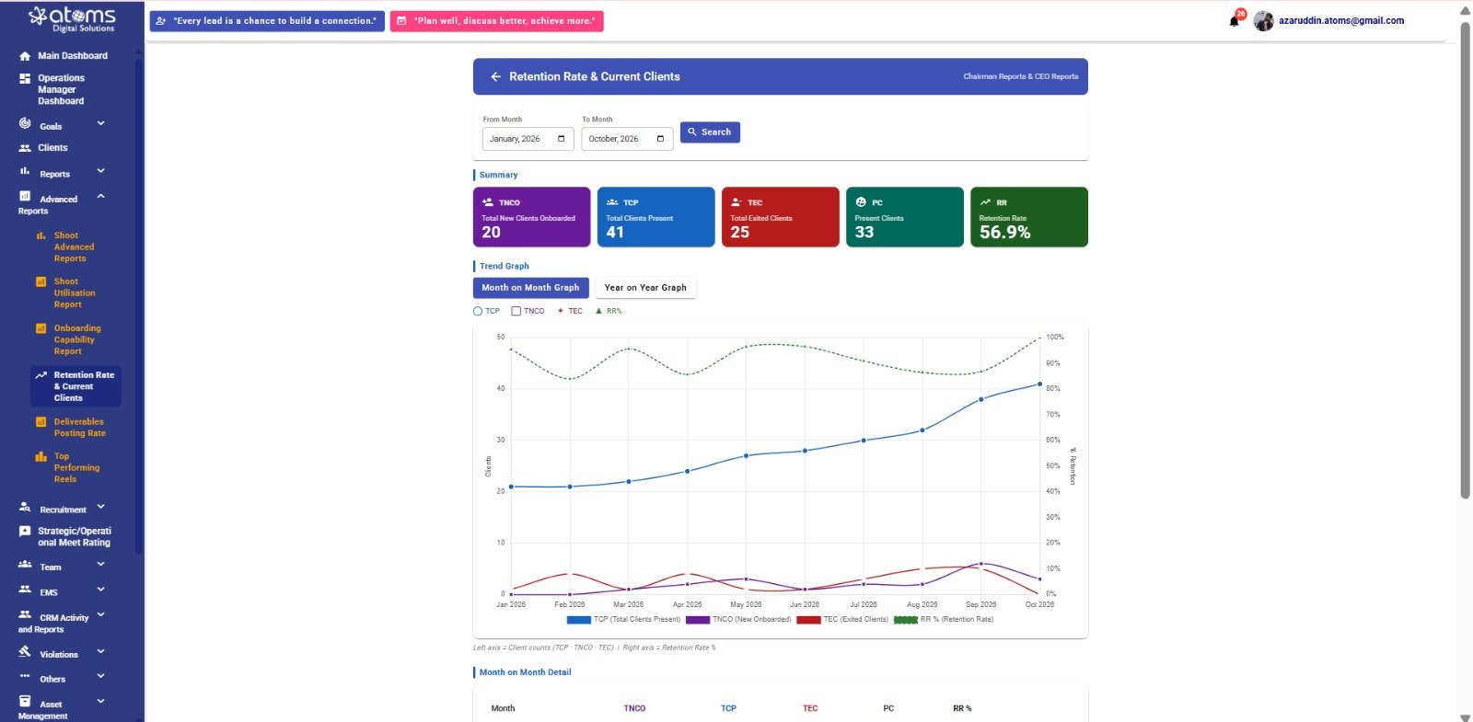Image resolution: width=1473 pixels, height=722 pixels.
Task: Click the Goals target icon
Action: pos(25,123)
